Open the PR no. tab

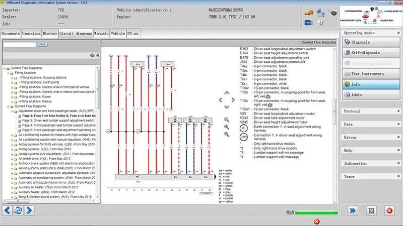click(x=133, y=34)
